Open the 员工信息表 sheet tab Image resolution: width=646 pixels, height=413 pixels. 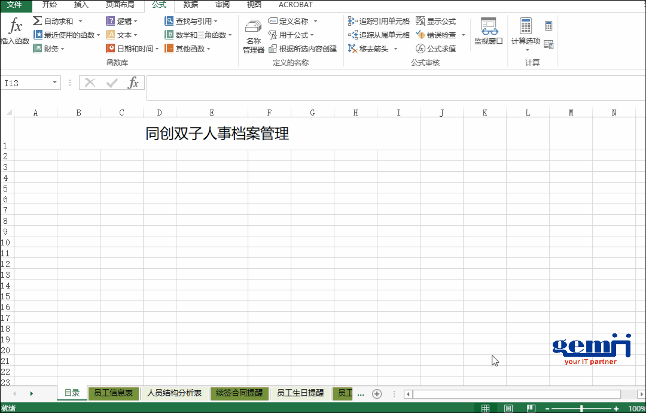(113, 393)
